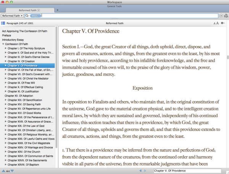Viewport: 229px width, 174px height.
Task: Add a parallel pane with the plus circle icon
Action: (x=221, y=16)
